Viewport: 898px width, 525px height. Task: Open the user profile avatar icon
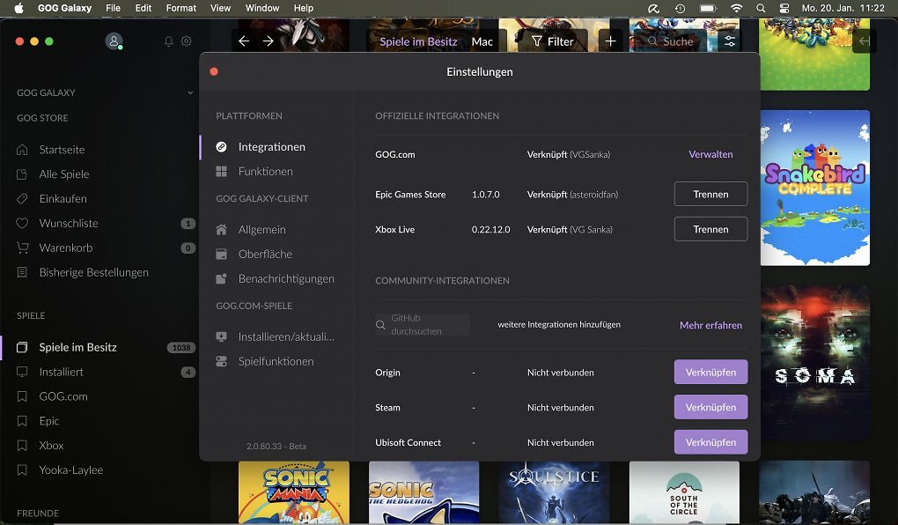point(114,41)
